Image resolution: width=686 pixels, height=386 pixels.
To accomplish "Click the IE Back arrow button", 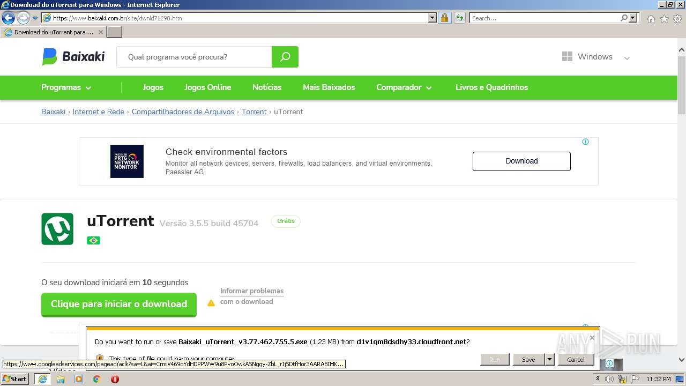I will [x=8, y=18].
